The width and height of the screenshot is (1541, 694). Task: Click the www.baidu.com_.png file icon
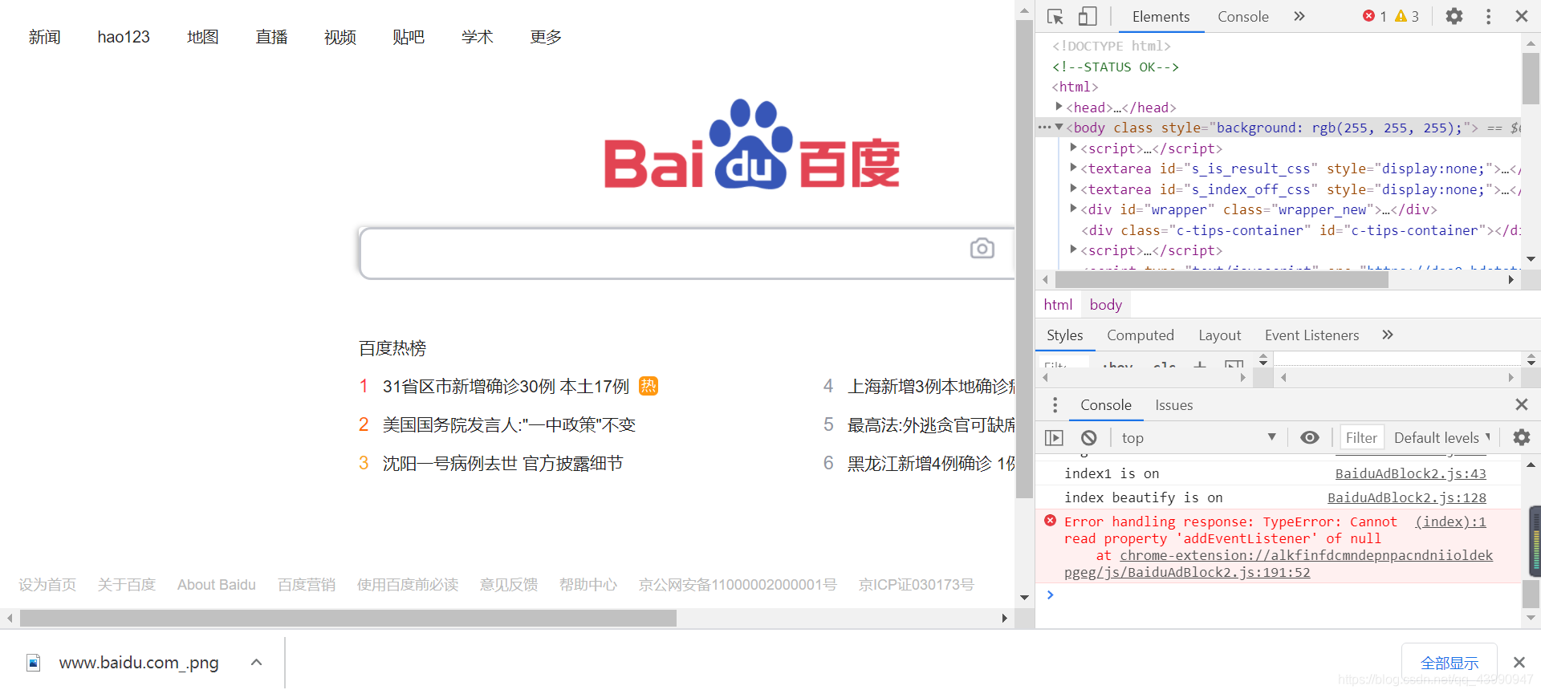coord(34,663)
